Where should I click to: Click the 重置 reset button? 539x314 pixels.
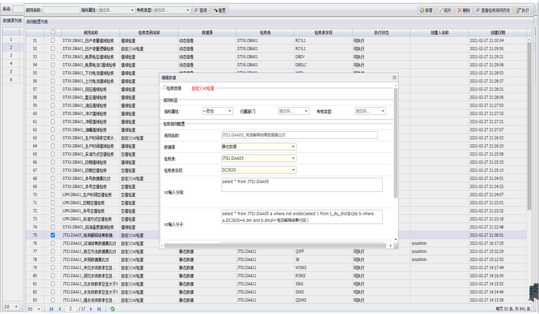219,10
